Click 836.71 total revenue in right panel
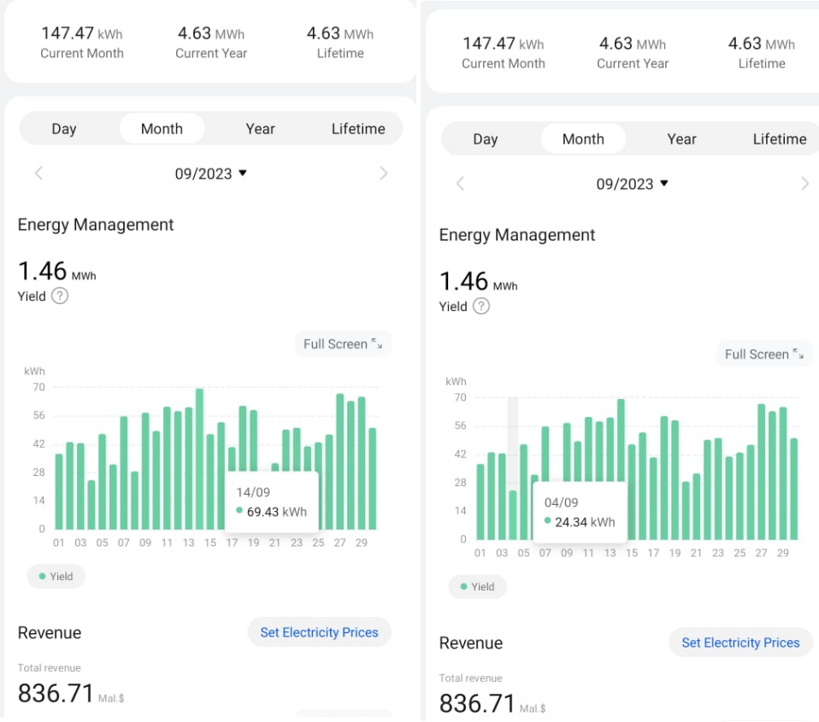Viewport: 819px width, 722px height. pyautogui.click(x=492, y=704)
